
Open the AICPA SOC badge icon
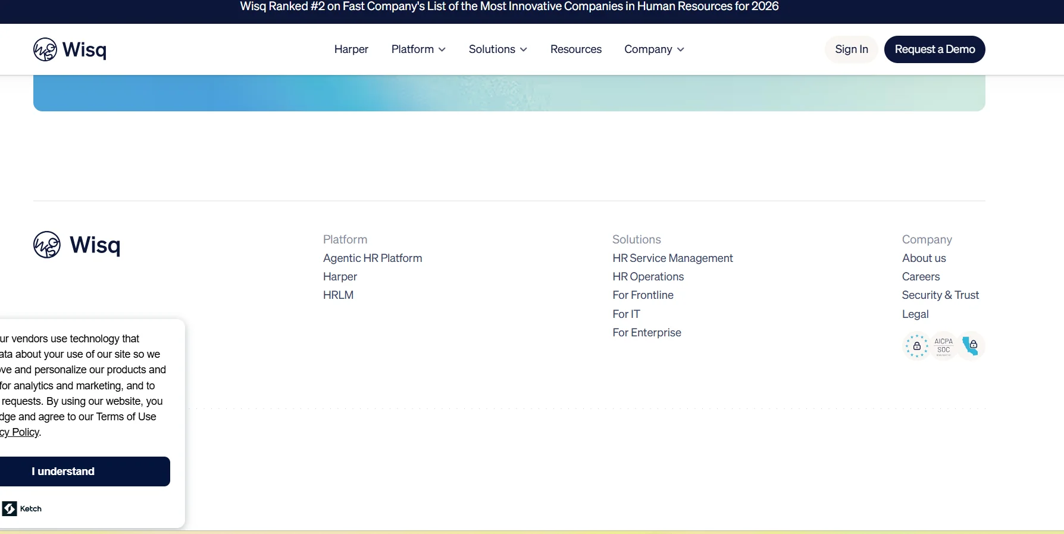(943, 346)
